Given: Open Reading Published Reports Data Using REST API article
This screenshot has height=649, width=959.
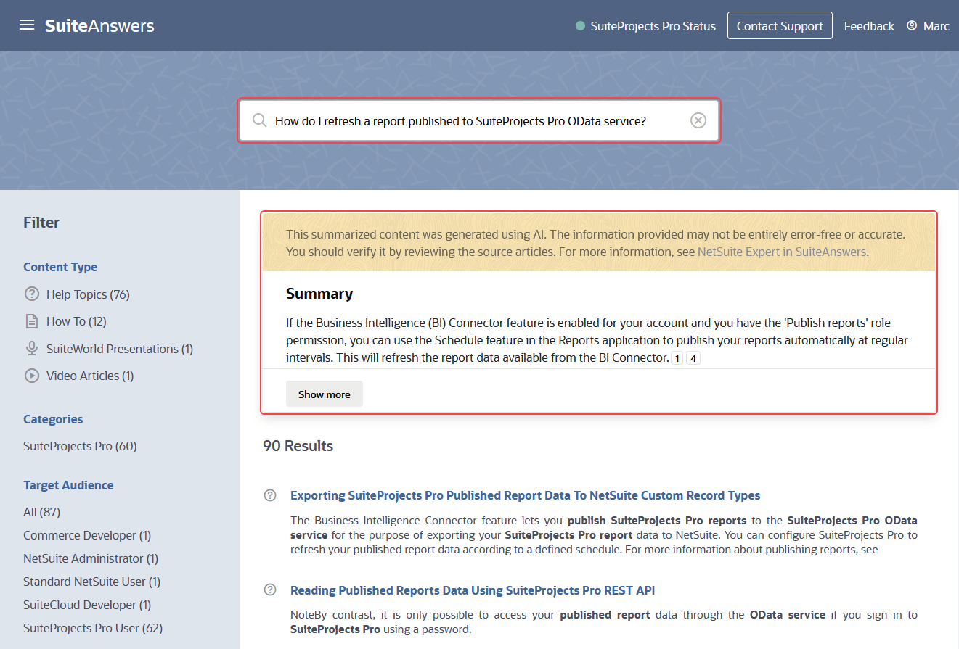Looking at the screenshot, I should pos(473,590).
